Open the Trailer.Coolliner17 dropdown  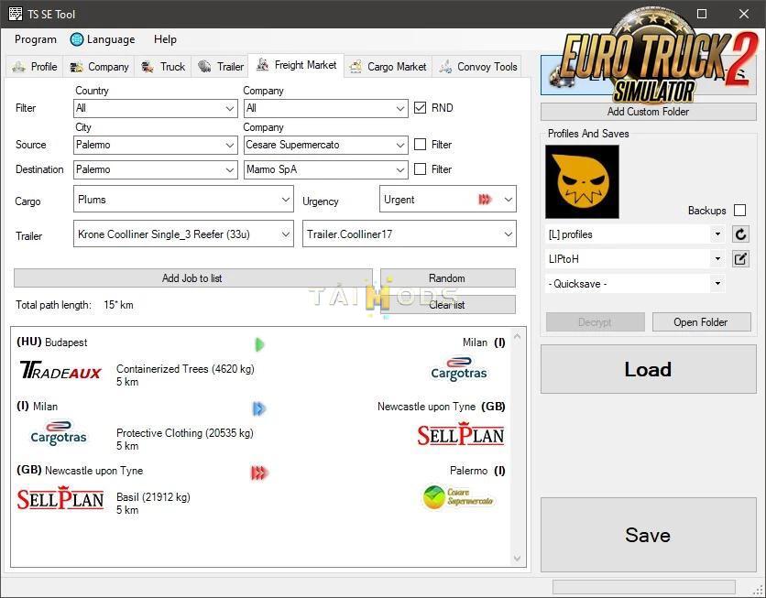click(410, 234)
